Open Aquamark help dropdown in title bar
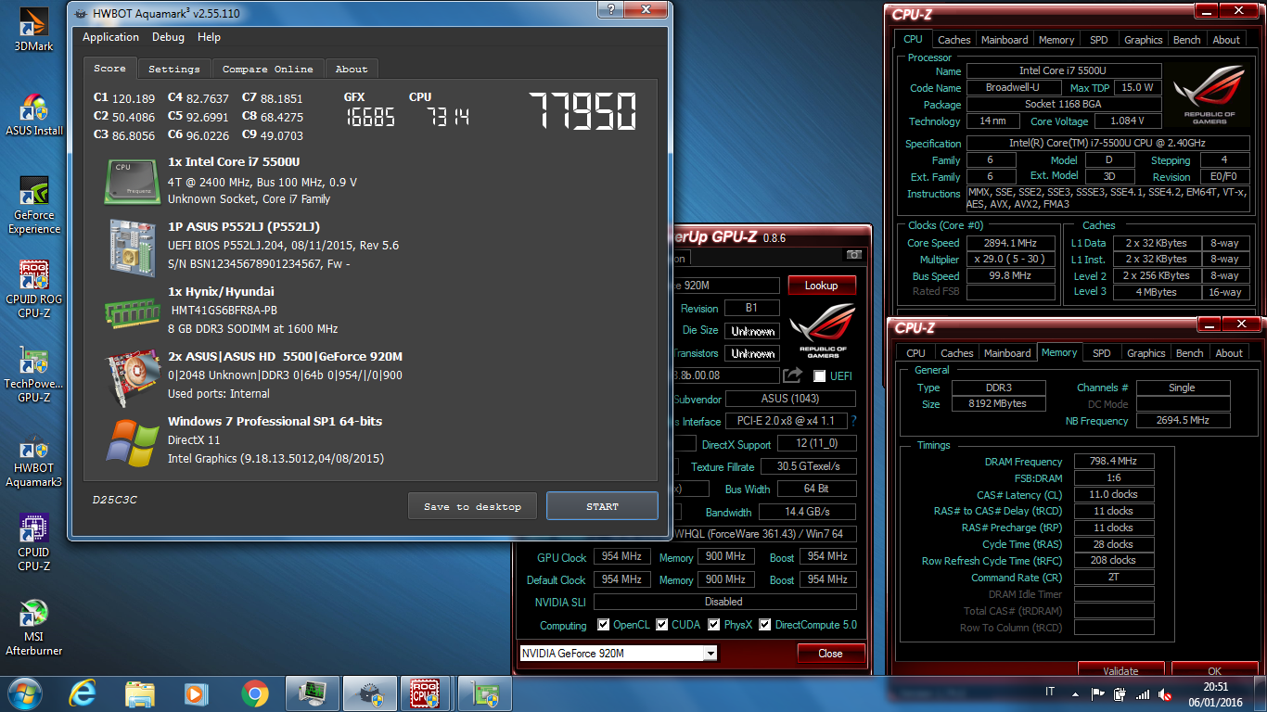 (x=609, y=9)
